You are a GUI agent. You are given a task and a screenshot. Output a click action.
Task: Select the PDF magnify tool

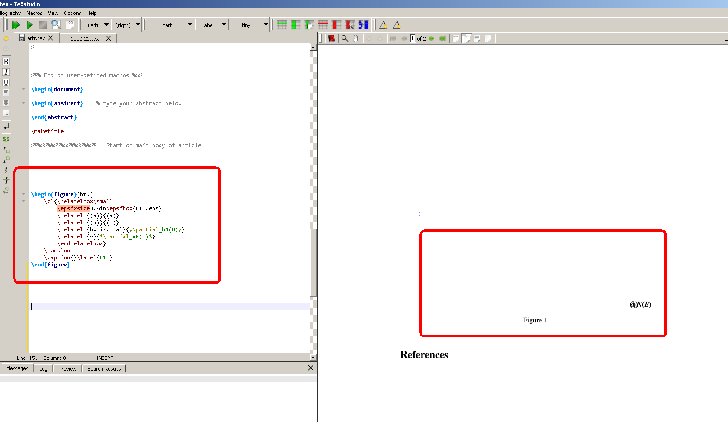coord(345,38)
